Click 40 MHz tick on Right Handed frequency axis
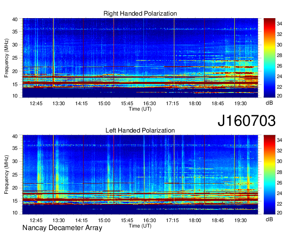The image size is (287, 233). [x=15, y=19]
